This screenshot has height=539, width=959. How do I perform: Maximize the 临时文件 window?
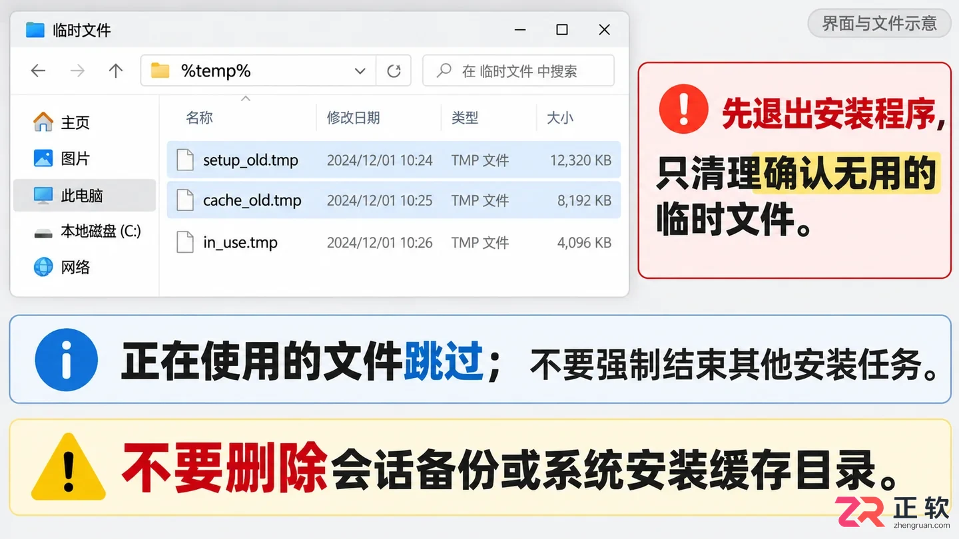click(562, 29)
